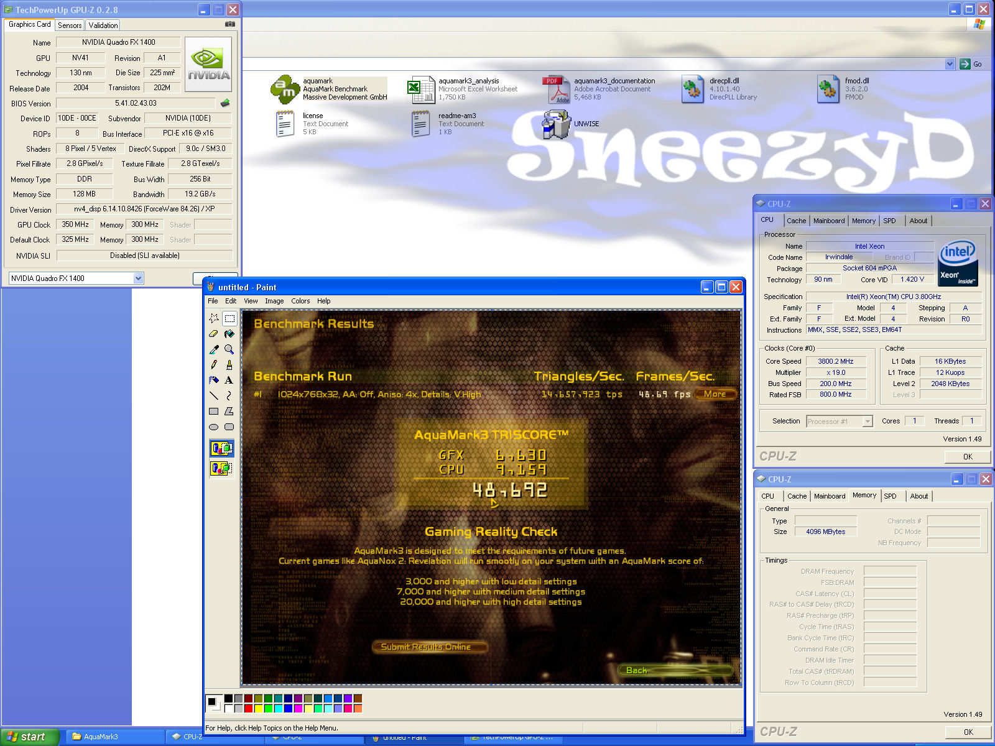Open the Processor #1 selection dropdown in CPU-Z
The image size is (995, 746).
(x=868, y=421)
